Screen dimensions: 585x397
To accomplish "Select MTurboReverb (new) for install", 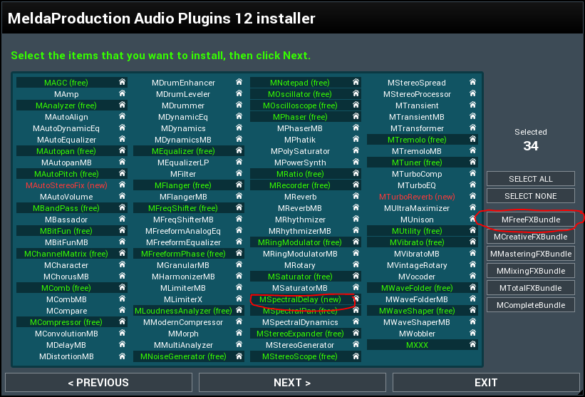I will 416,197.
